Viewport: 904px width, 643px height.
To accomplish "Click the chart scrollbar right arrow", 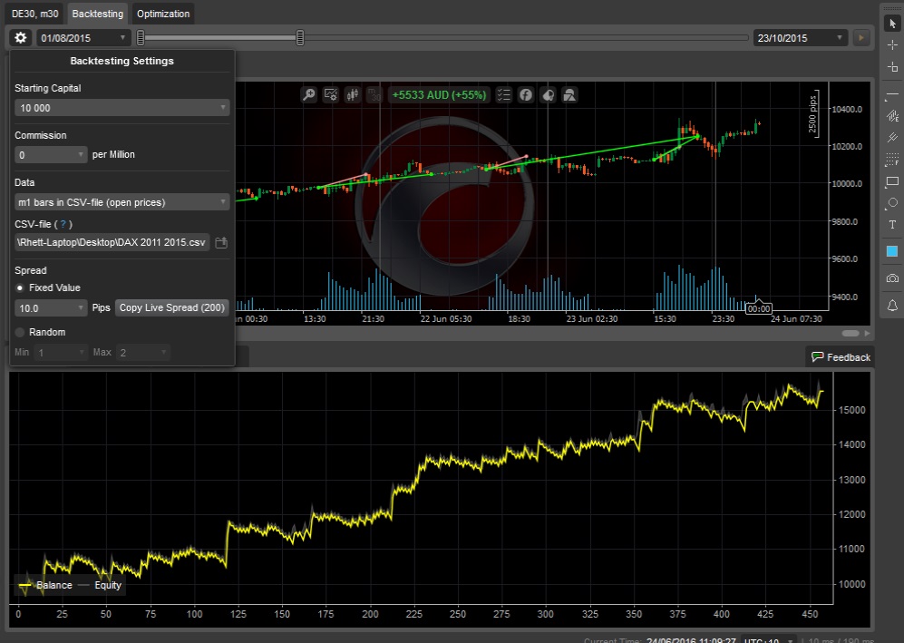I will pos(867,334).
